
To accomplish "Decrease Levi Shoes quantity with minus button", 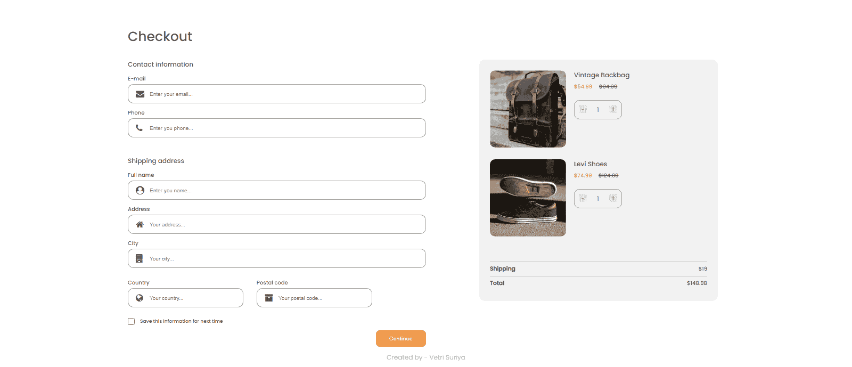I will pyautogui.click(x=583, y=198).
